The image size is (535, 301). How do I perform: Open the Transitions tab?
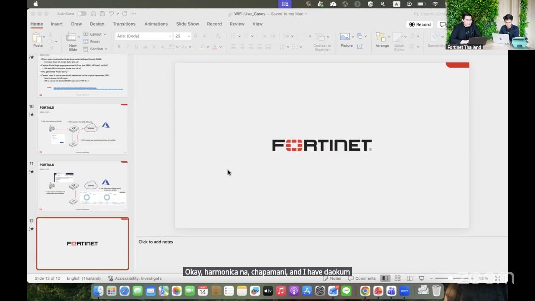[x=124, y=24]
